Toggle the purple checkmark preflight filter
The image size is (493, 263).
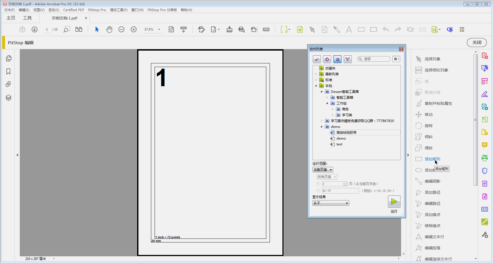pyautogui.click(x=317, y=59)
